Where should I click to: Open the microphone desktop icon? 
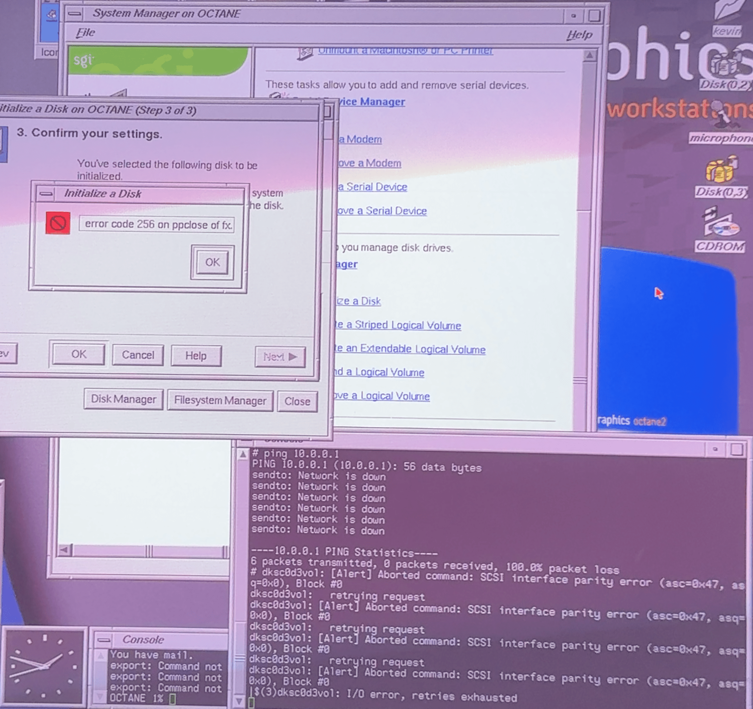[722, 122]
